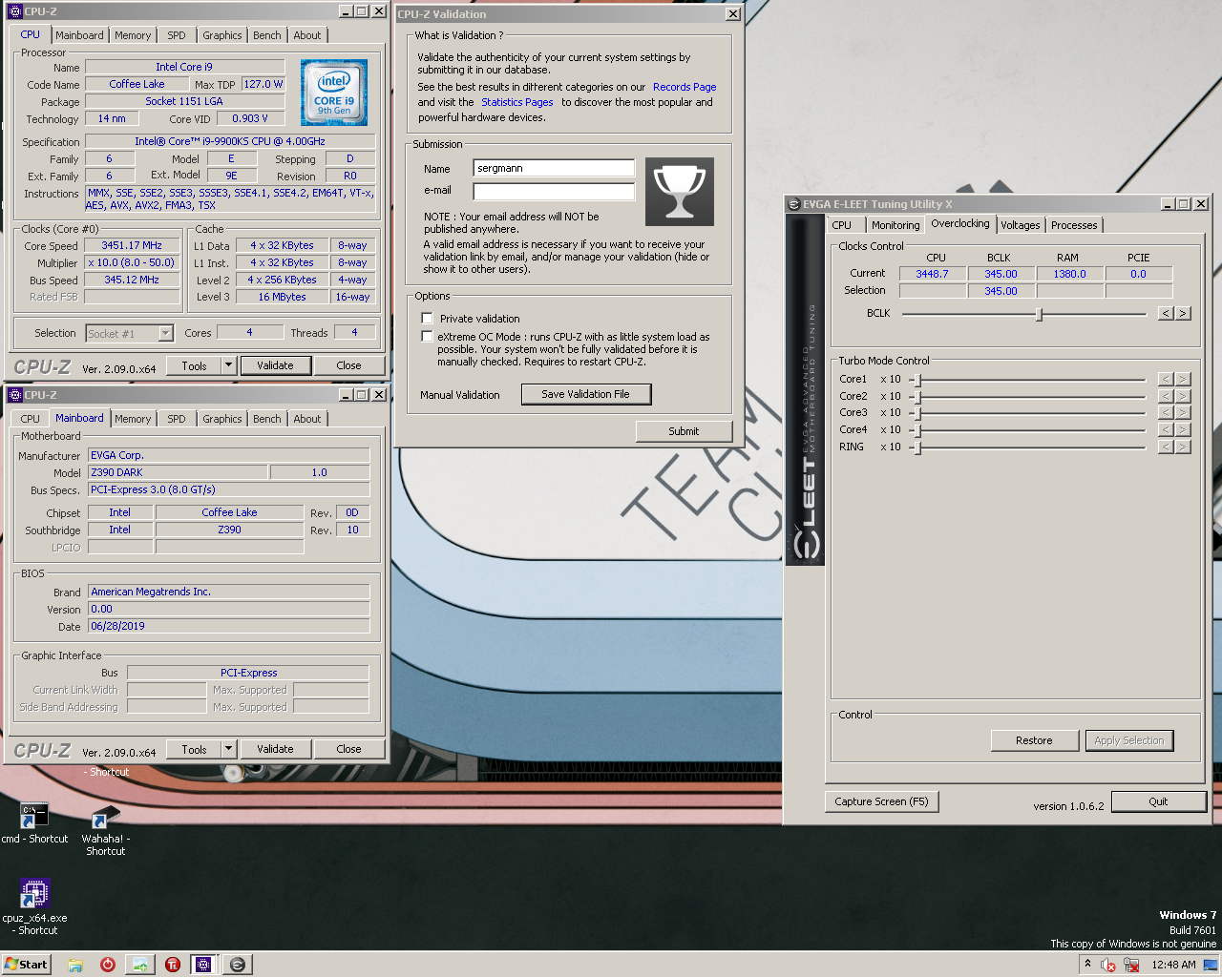Open Graphics tab in top CPU-Z window
The height and width of the screenshot is (977, 1222).
pos(221,35)
